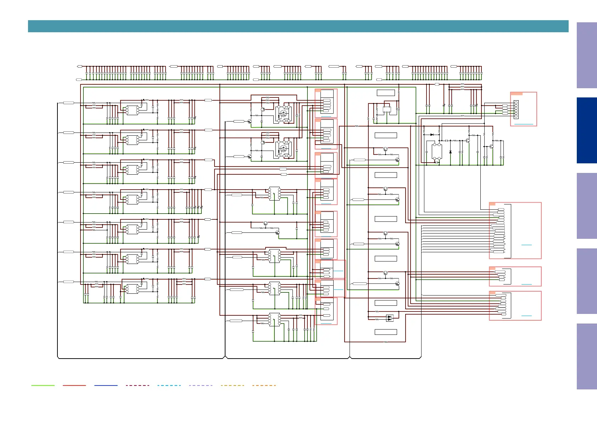Select the dashed dark red legend line
Screen dimensions: 597x422
point(138,385)
